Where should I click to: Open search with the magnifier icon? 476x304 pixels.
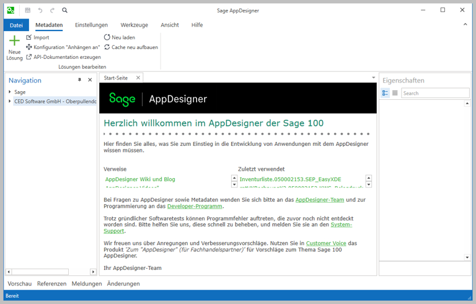tap(64, 11)
